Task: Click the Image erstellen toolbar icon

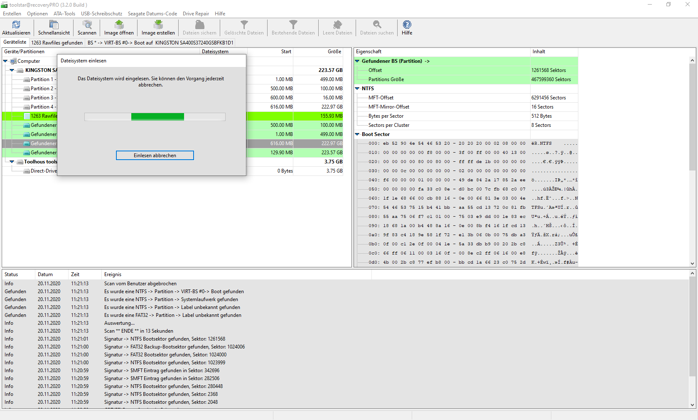Action: coord(158,25)
